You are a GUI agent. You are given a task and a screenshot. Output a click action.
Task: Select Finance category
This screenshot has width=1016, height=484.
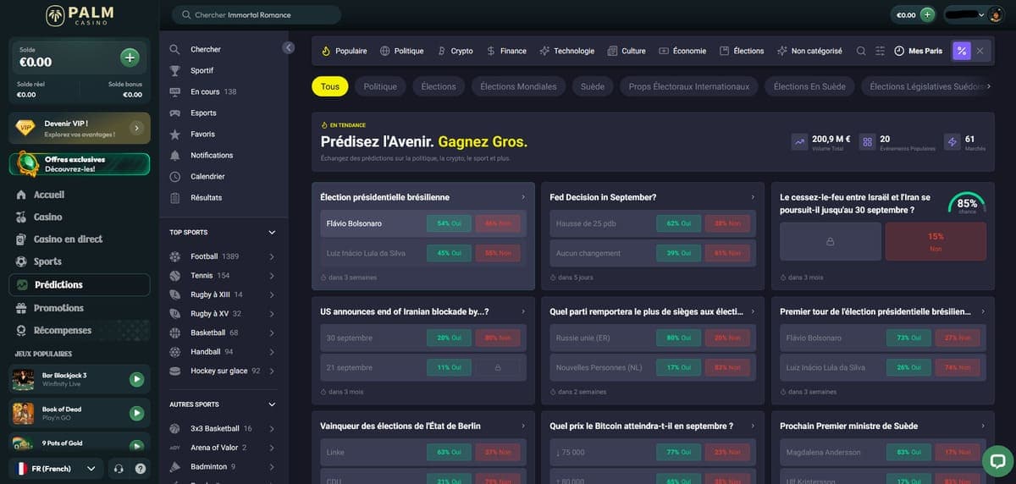coord(506,51)
